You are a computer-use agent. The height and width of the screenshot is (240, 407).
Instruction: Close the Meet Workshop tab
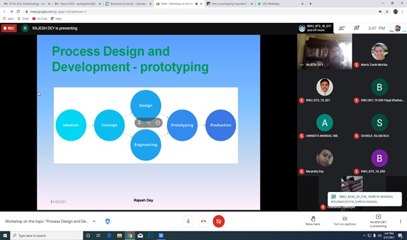coord(201,4)
